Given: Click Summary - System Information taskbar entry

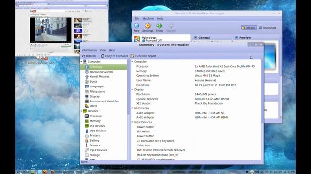Looking at the screenshot, I should [186, 172].
